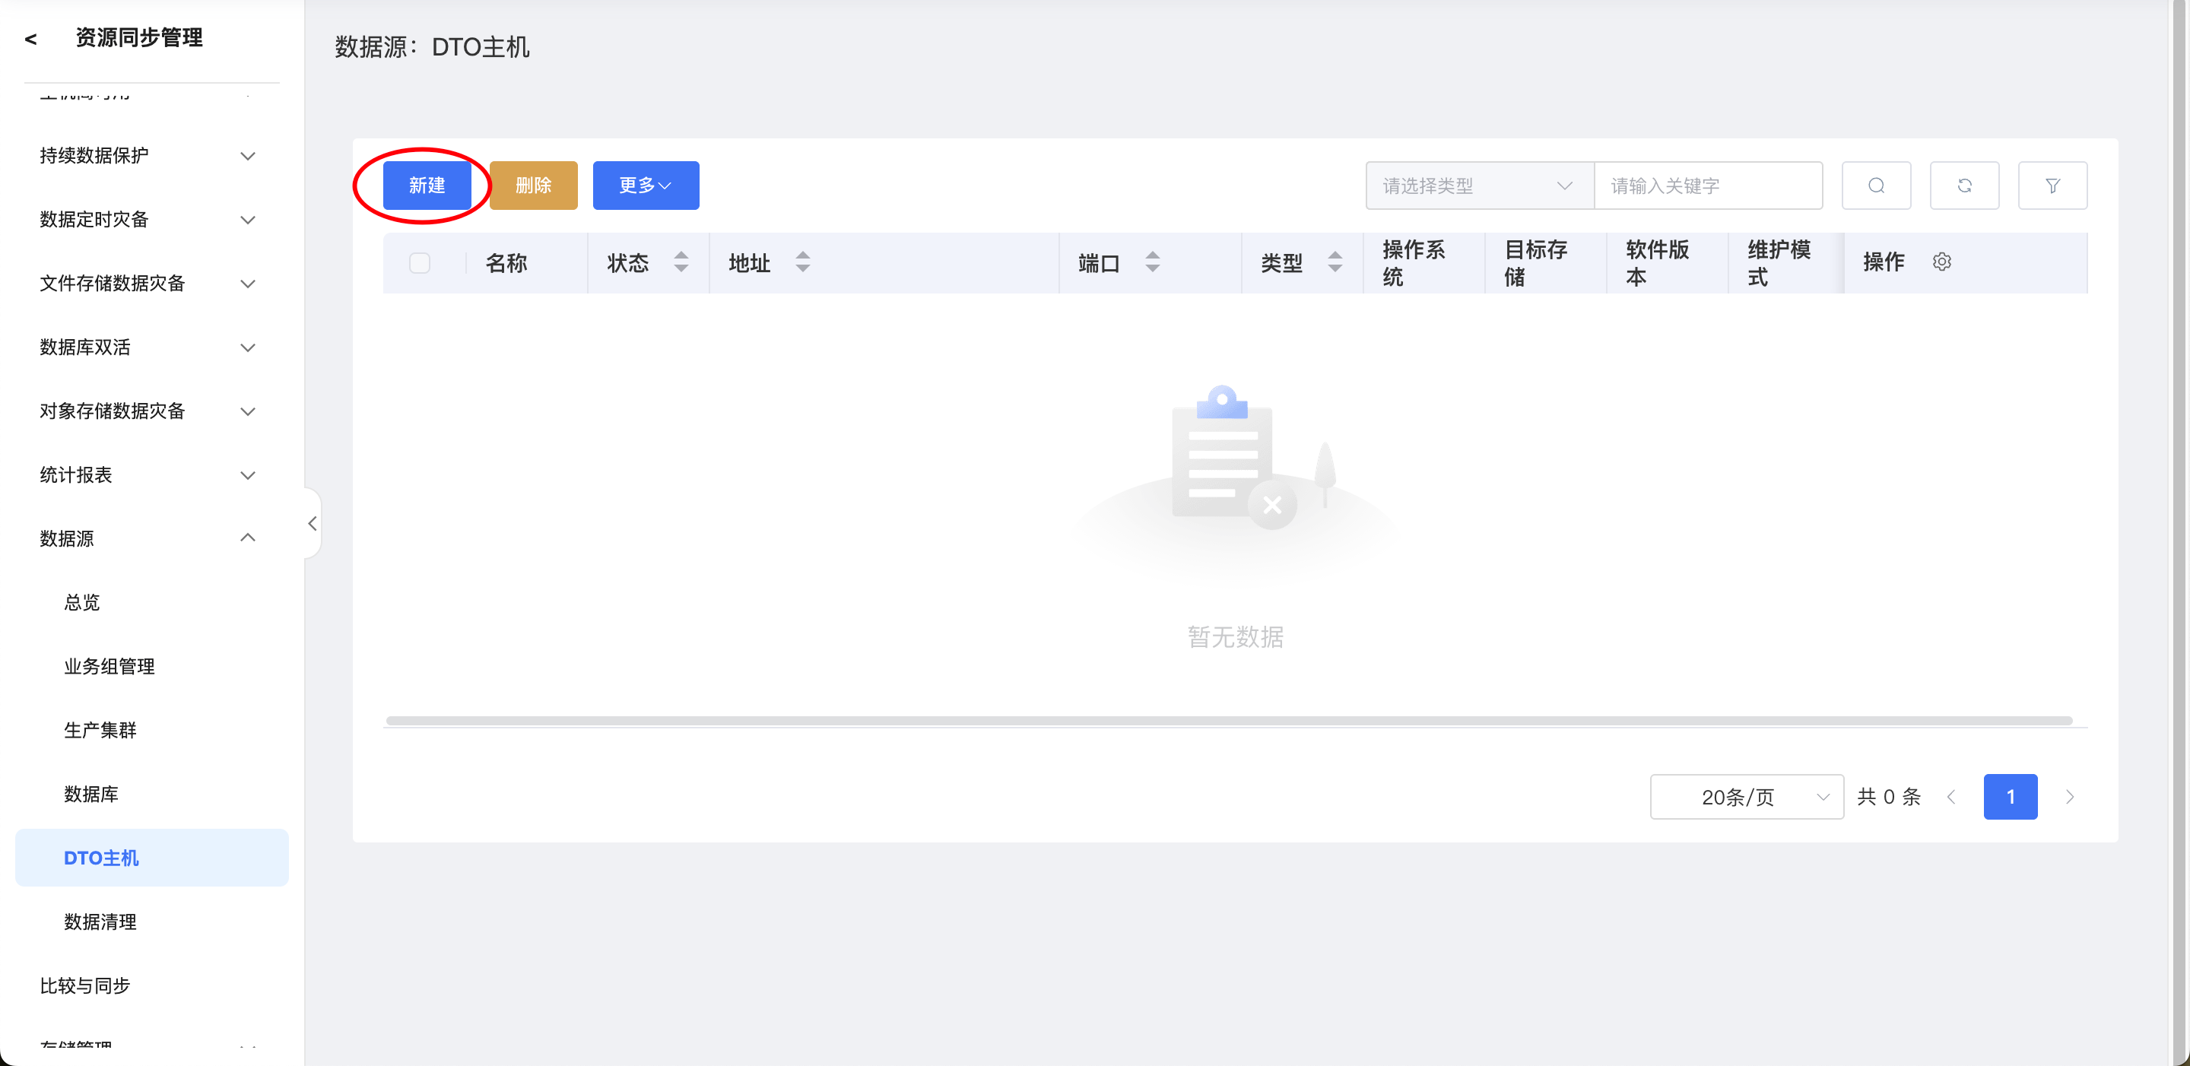Screen dimensions: 2190x1066
Task: Open the filter funnel icon button
Action: tap(2052, 186)
